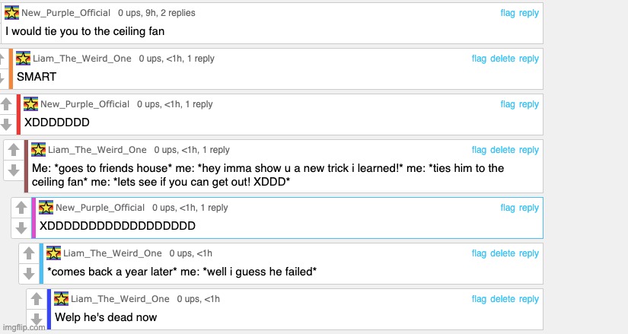Screen dimensions: 628x334
Task: Open New_Purple_Official username on highlighted comment
Action: pos(100,208)
